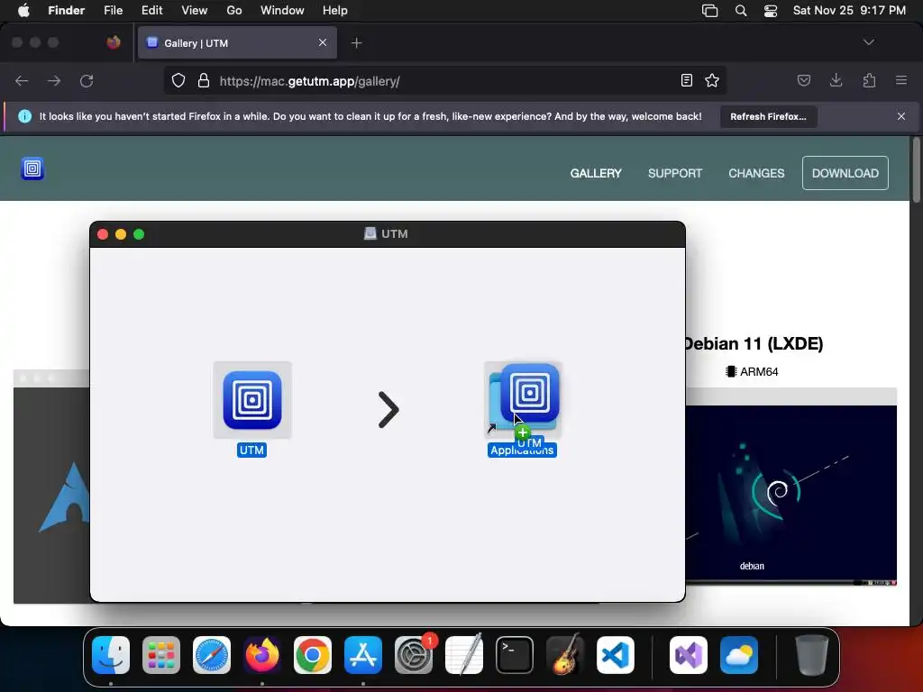Select the Gallery | UTM browser tab

[x=237, y=43]
